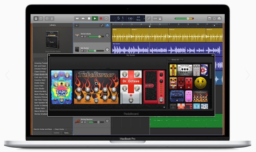Open Editors with the scissors button
The width and height of the screenshot is (256, 152).
pyautogui.click(x=52, y=18)
